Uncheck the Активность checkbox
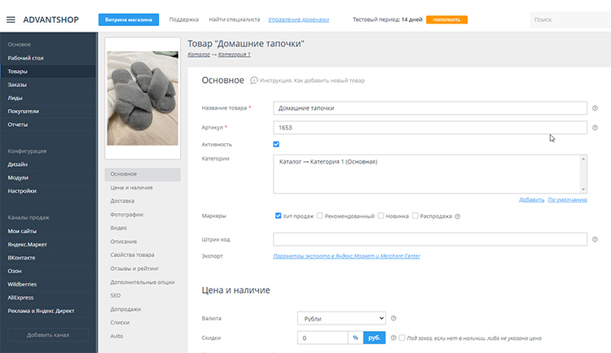This screenshot has height=353, width=611. [x=277, y=144]
